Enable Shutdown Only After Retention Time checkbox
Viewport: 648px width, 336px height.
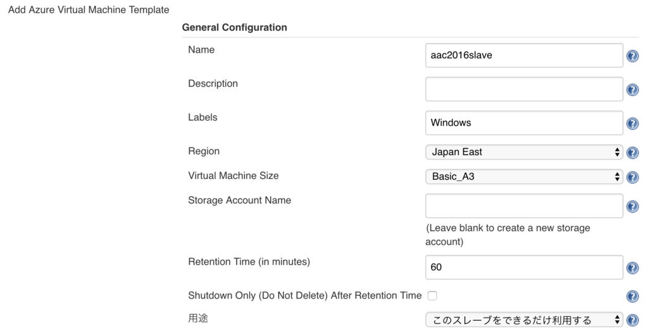pyautogui.click(x=432, y=296)
